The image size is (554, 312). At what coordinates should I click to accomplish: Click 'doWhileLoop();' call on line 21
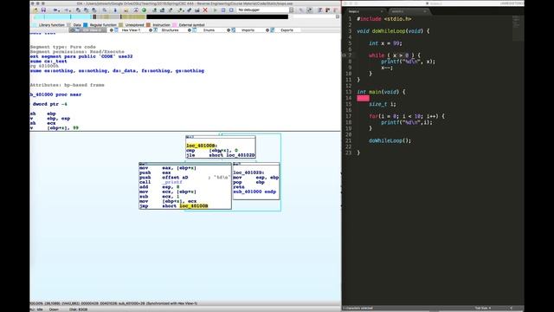click(x=390, y=140)
